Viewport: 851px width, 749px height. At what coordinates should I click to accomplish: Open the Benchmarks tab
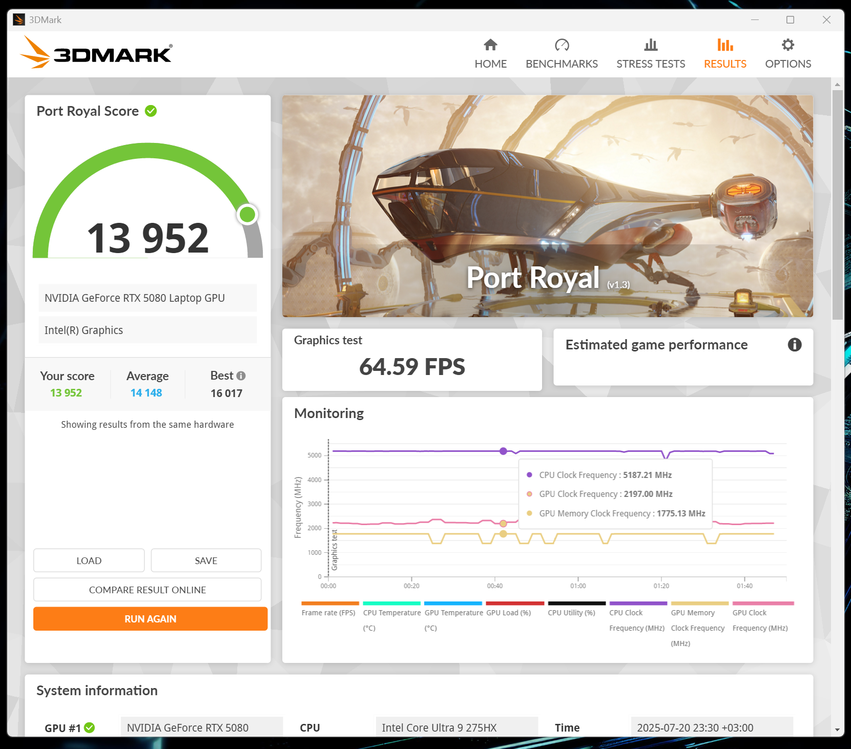click(x=562, y=54)
